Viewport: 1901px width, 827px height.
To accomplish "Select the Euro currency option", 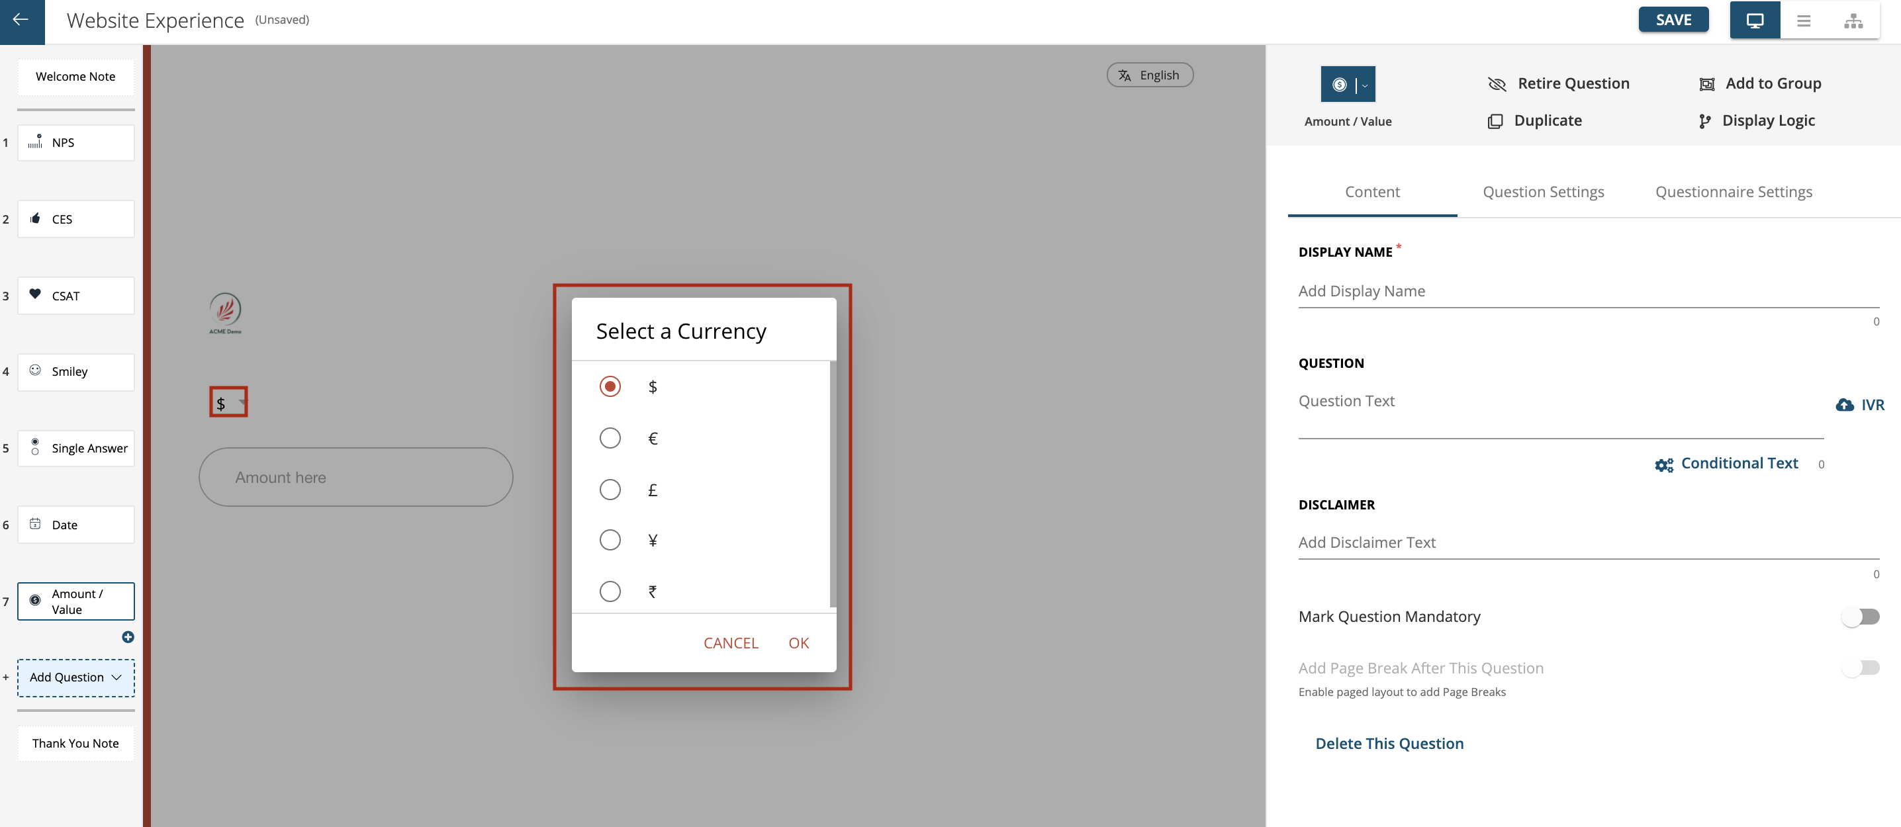I will [x=610, y=438].
